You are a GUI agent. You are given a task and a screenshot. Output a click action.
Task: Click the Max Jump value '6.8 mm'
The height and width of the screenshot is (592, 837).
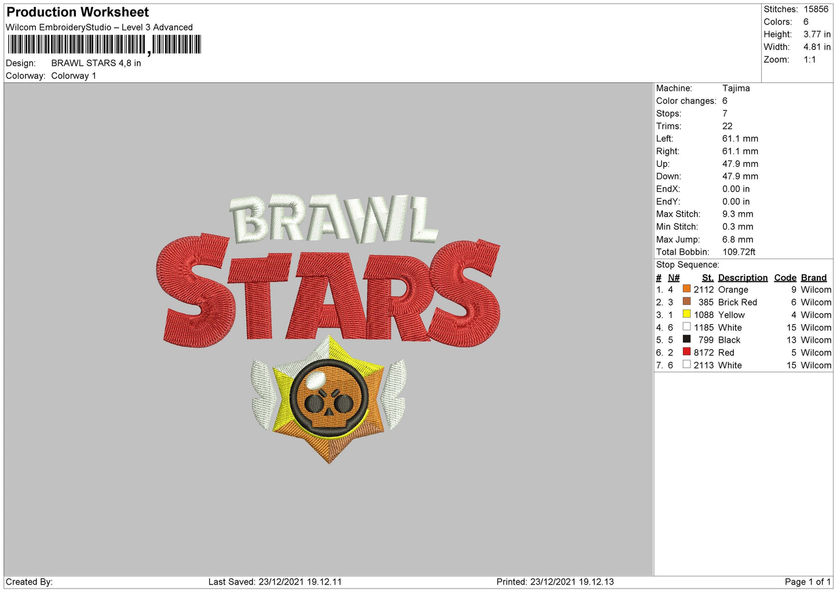(x=737, y=239)
